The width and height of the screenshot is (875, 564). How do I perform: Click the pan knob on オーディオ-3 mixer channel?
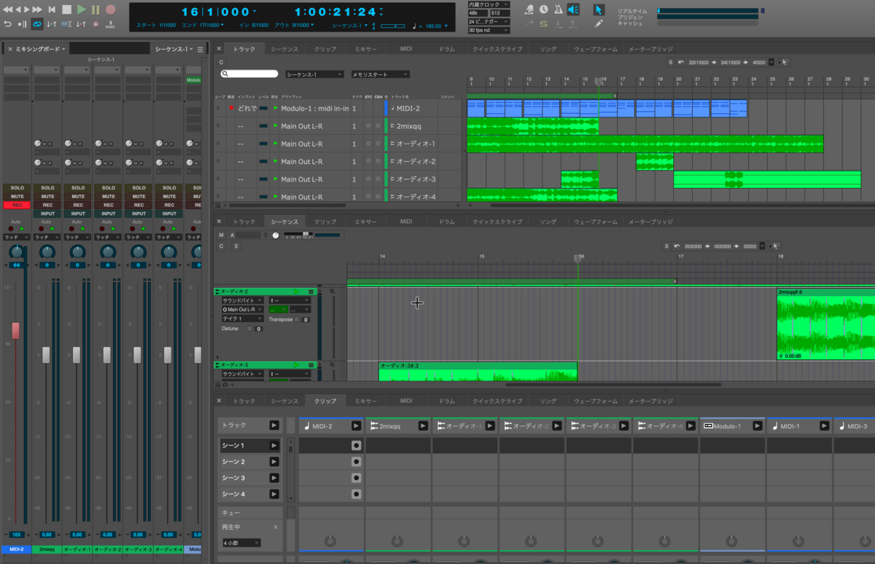tap(139, 252)
